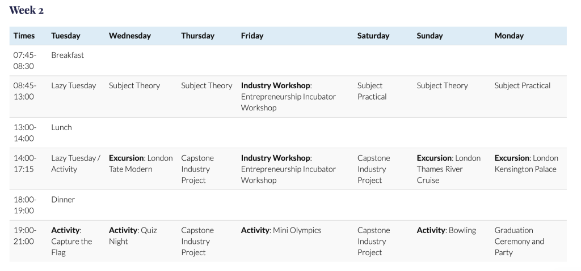
Task: Select the Times column header
Action: click(x=24, y=36)
